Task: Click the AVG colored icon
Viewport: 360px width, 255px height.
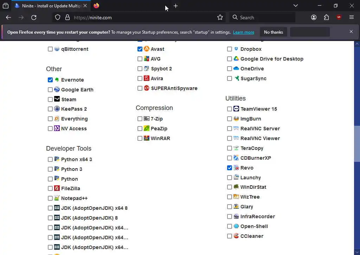Action: (147, 58)
